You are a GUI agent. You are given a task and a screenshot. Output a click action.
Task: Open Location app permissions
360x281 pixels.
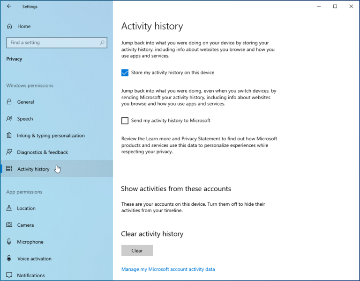click(57, 208)
